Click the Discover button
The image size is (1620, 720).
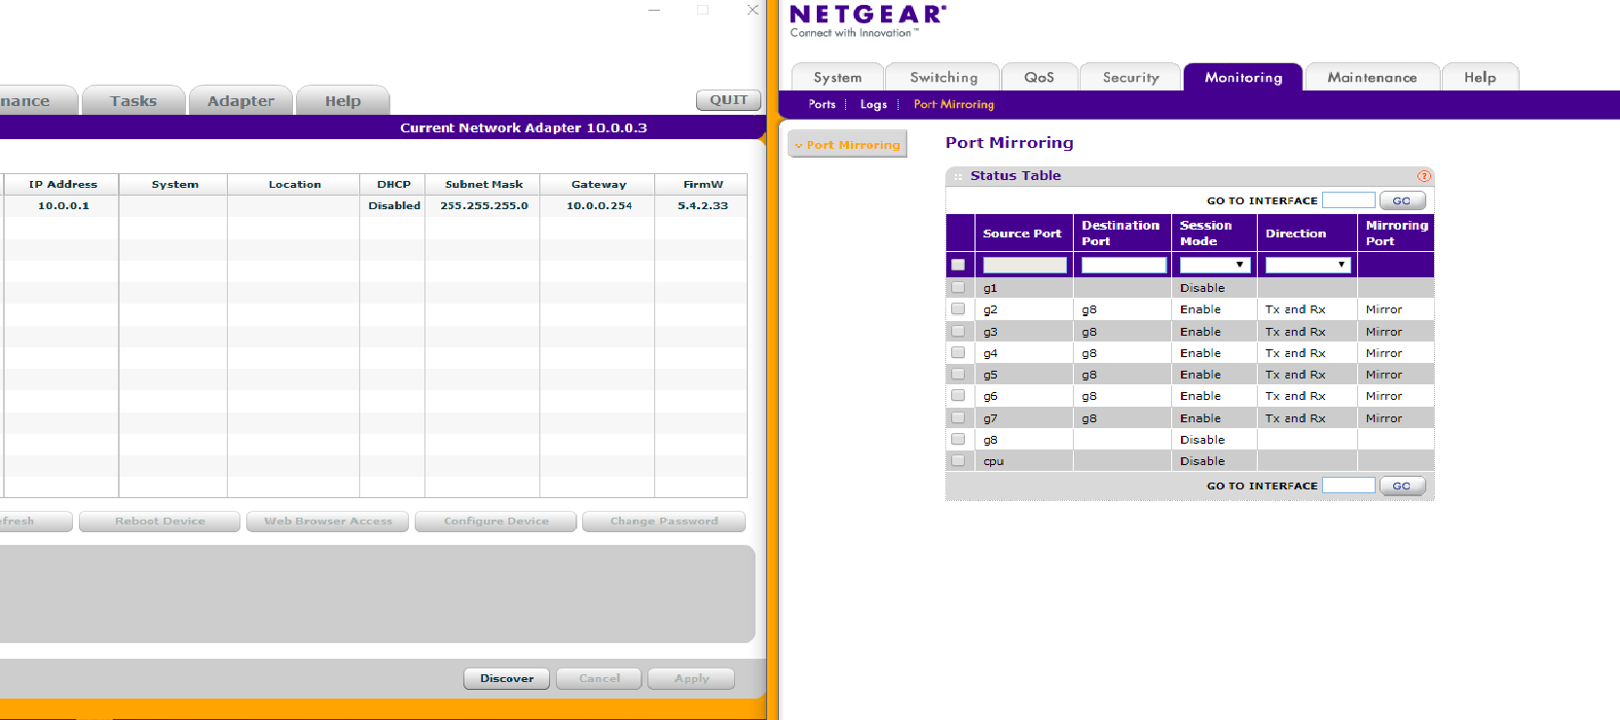point(506,678)
